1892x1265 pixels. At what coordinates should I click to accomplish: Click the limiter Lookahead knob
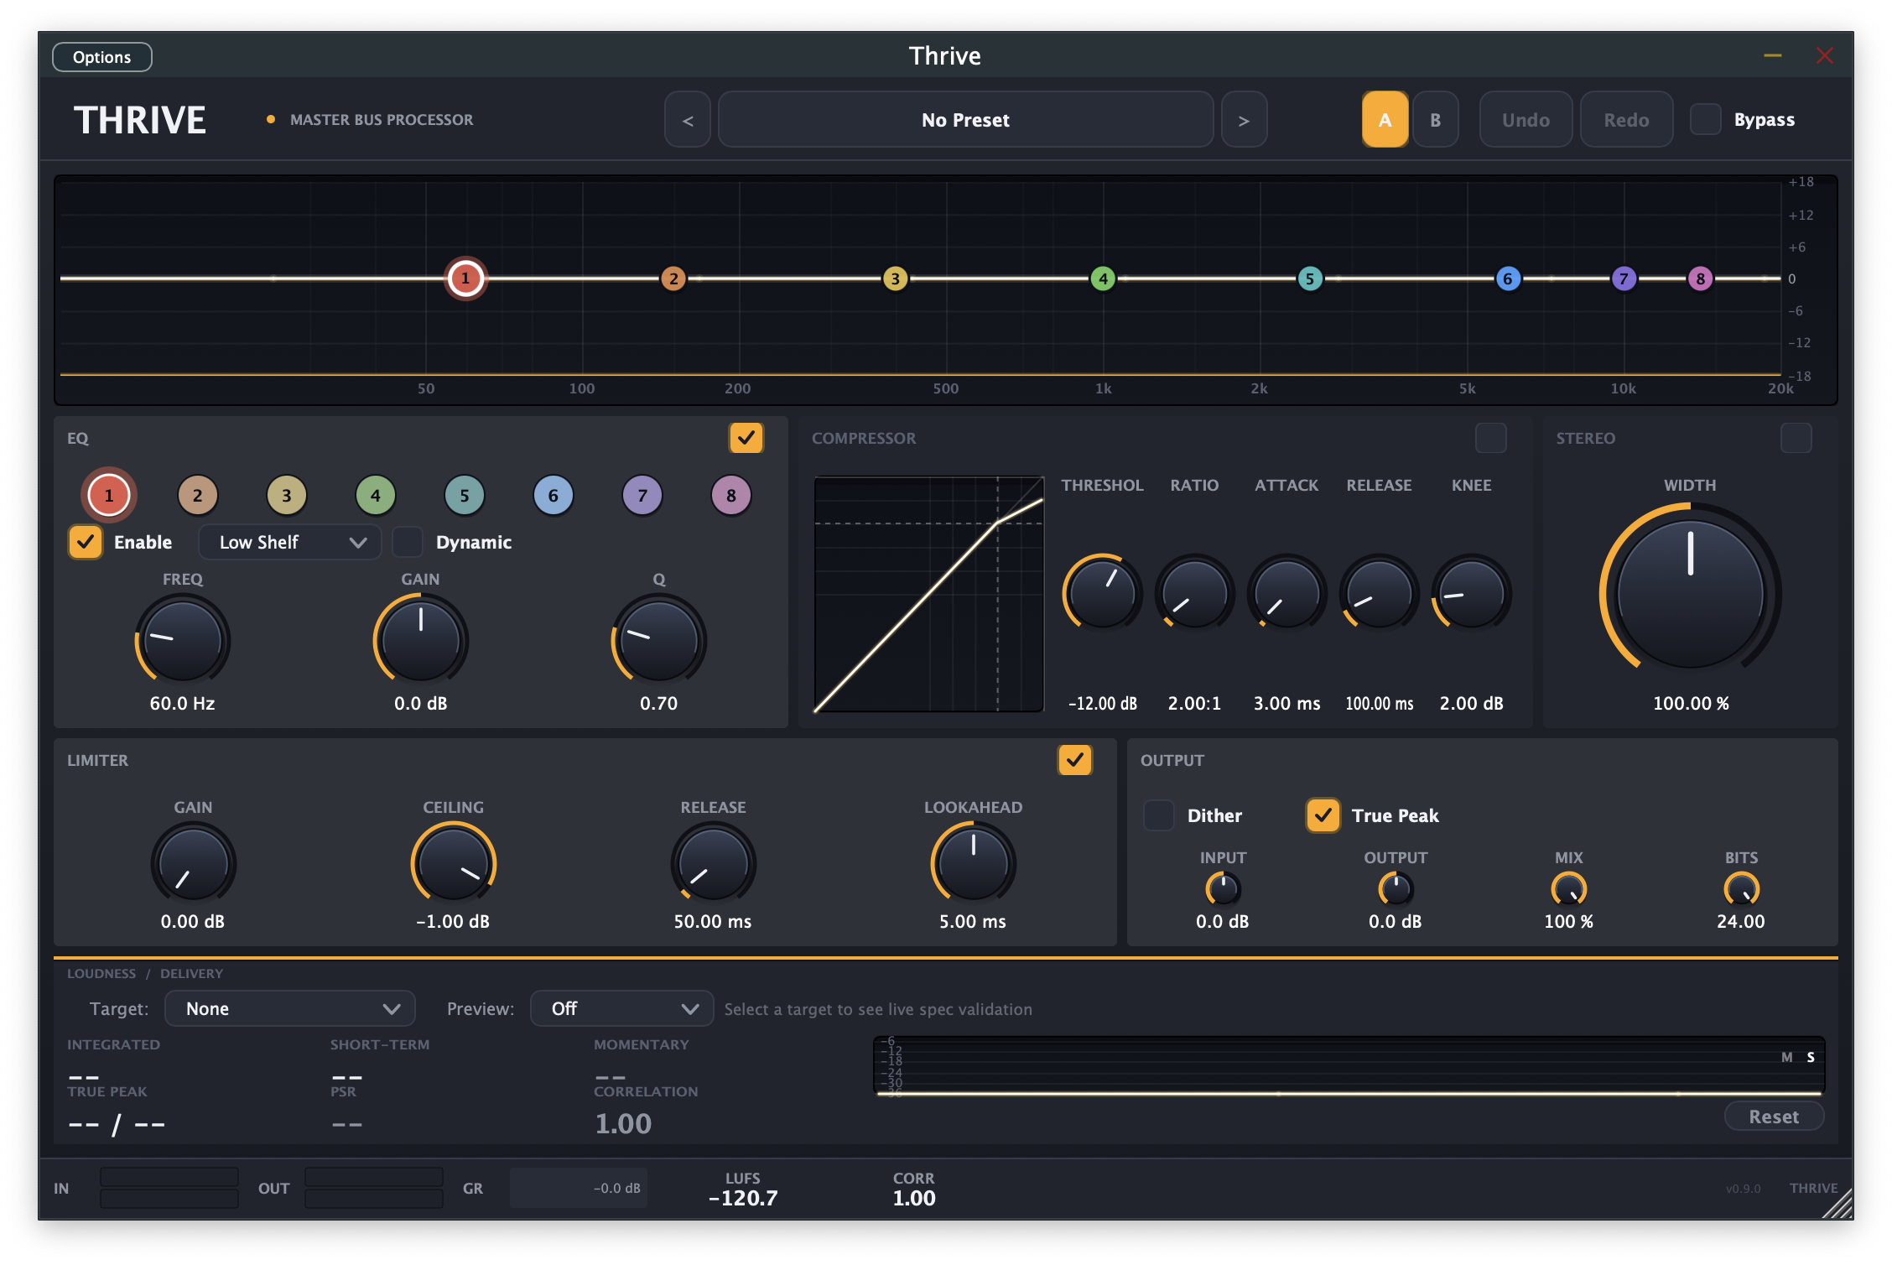point(974,864)
